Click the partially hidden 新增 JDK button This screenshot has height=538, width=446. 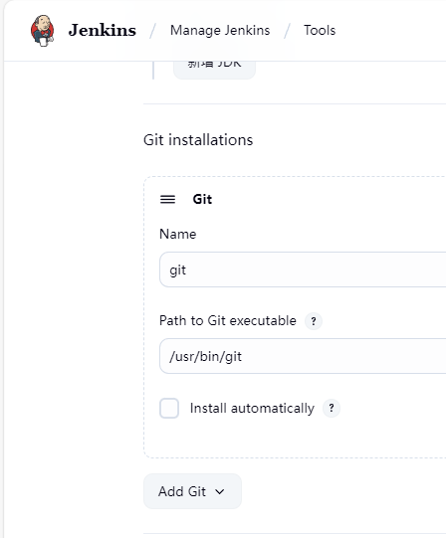(x=214, y=70)
